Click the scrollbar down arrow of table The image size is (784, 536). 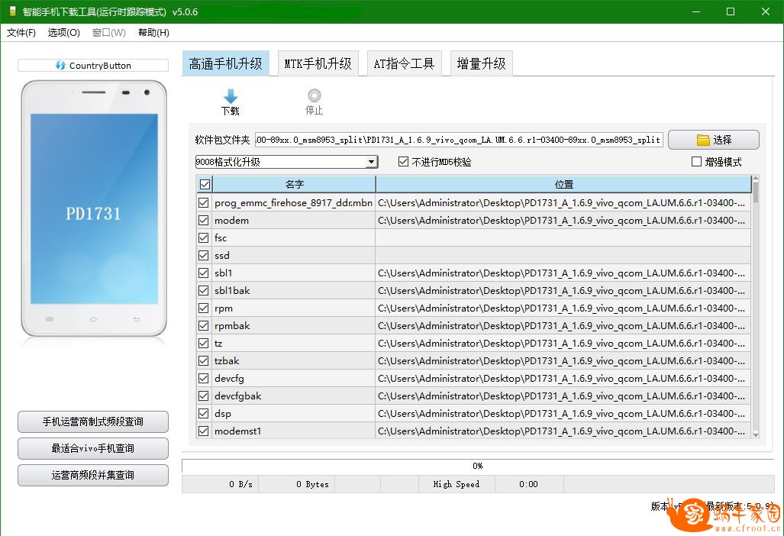756,435
